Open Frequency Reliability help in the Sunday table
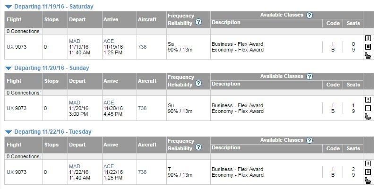The width and height of the screenshot is (378, 189). point(198,84)
